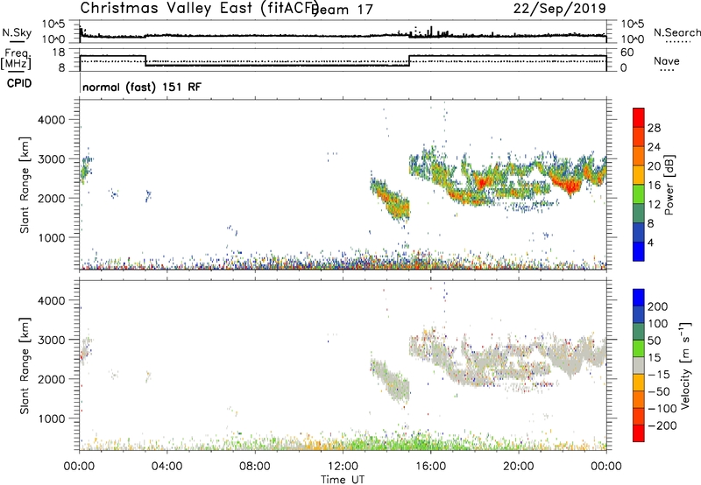
Task: Click the '08:00' time tick label
Action: pos(255,467)
